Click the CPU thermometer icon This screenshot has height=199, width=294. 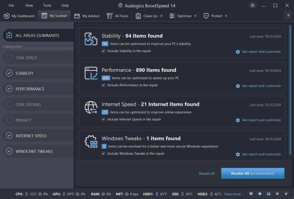pyautogui.click(x=26, y=194)
